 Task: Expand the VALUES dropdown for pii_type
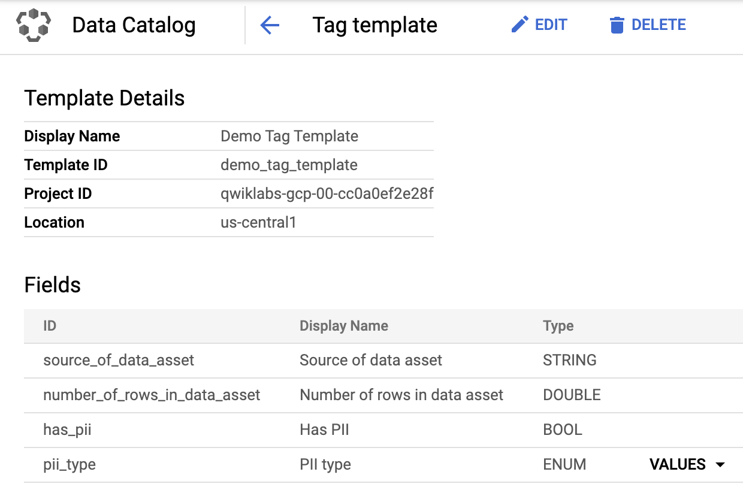pos(688,464)
